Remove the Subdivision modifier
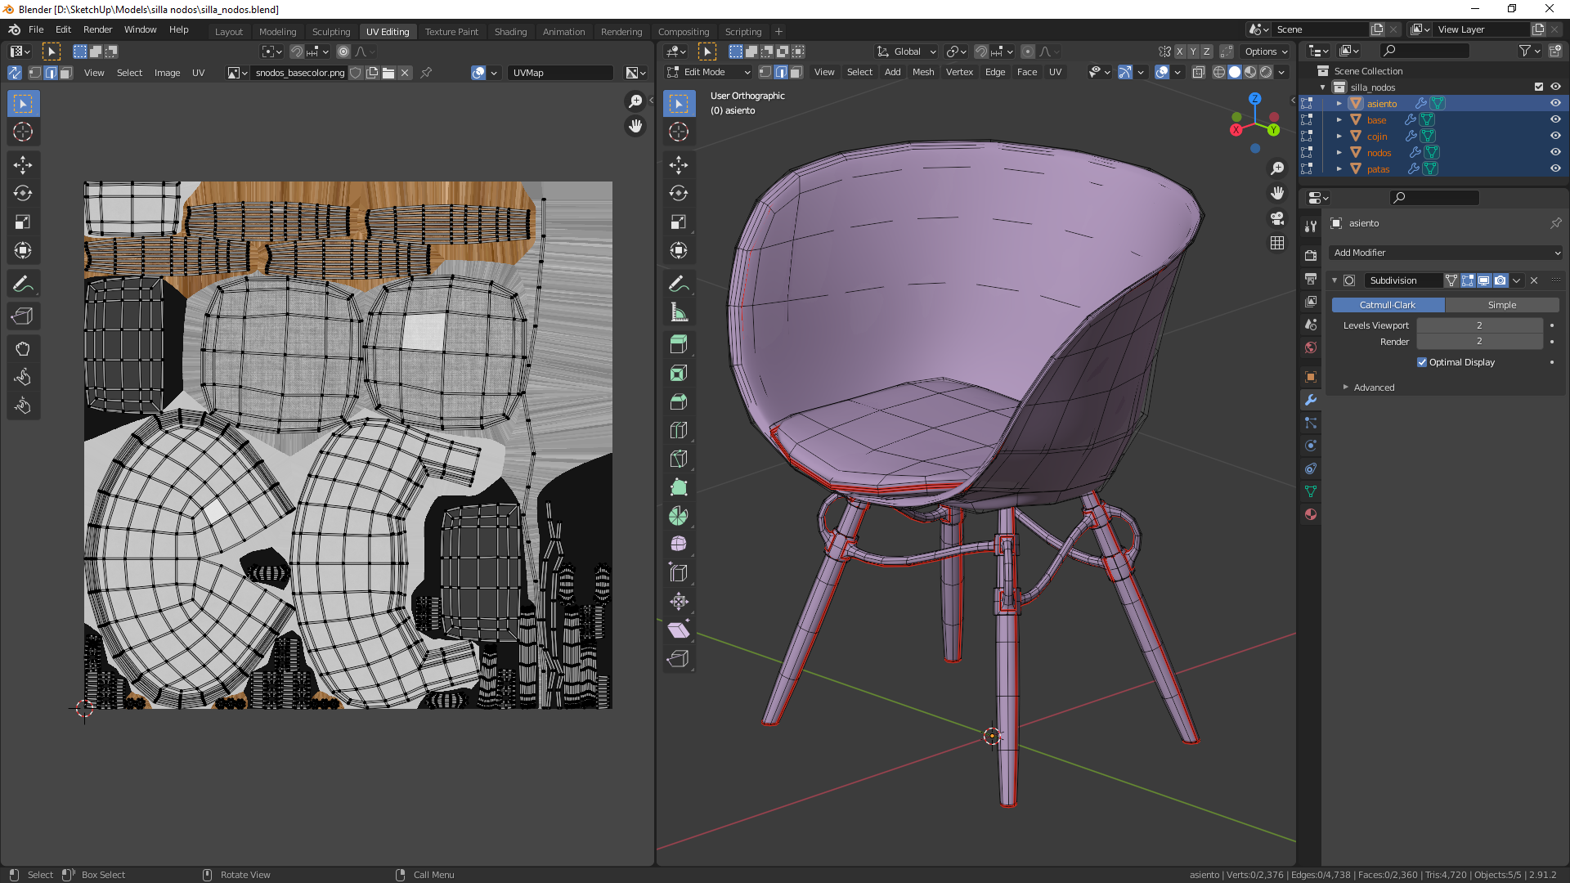 pos(1534,280)
